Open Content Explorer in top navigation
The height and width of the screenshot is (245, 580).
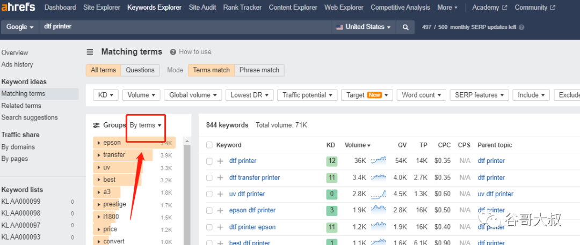[293, 8]
